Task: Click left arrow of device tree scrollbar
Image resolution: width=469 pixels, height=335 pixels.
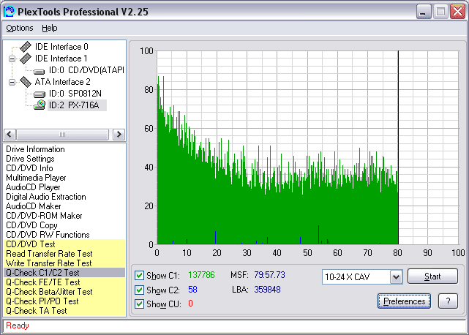Action: pyautogui.click(x=10, y=135)
